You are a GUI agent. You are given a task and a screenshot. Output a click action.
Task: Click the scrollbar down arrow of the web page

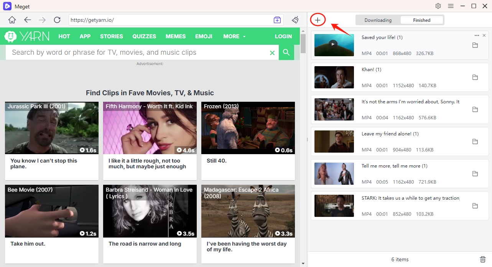[x=303, y=264]
